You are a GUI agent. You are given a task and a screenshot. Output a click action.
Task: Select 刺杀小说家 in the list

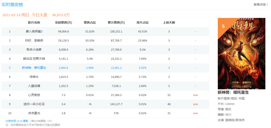(x=34, y=50)
